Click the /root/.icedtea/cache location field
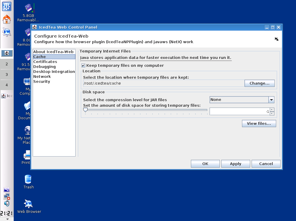This screenshot has width=296, height=221. (x=164, y=83)
